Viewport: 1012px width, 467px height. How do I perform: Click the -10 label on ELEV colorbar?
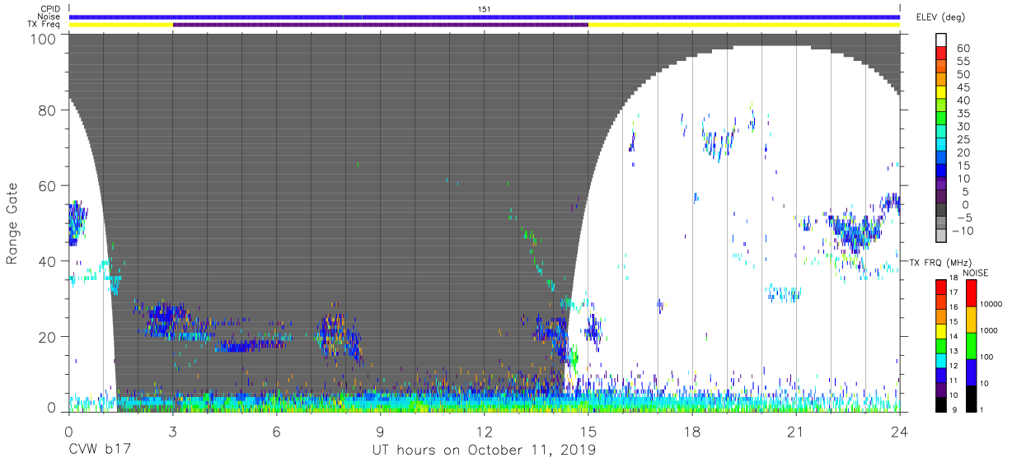coord(963,231)
